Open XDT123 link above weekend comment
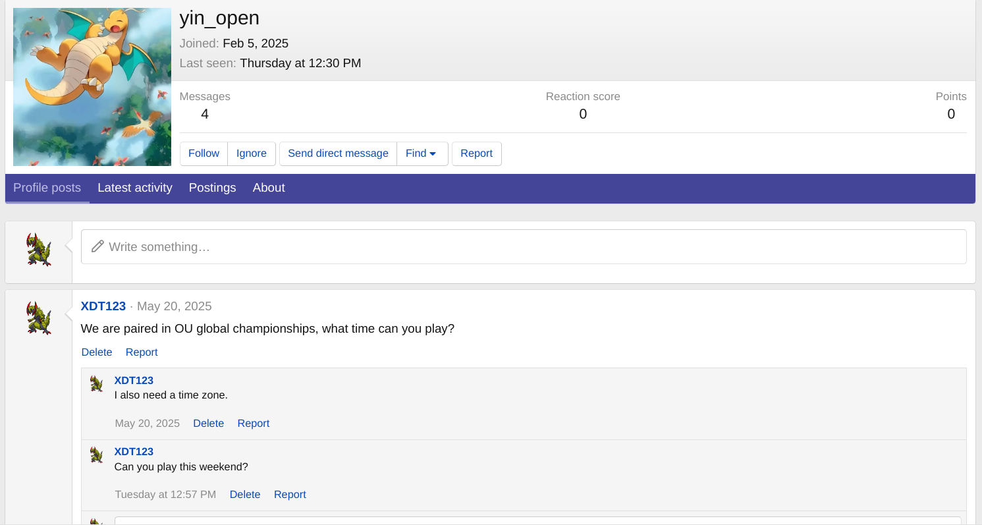This screenshot has width=982, height=525. [x=134, y=452]
